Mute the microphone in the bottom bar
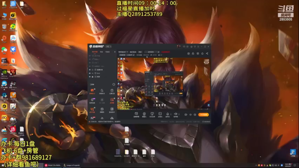The height and width of the screenshot is (168, 299). click(x=167, y=115)
